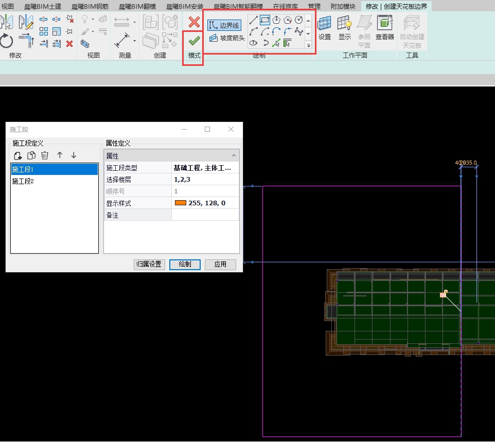Select the Rotate tool in 修改 panel
Image resolution: width=495 pixels, height=442 pixels.
pyautogui.click(x=6, y=41)
